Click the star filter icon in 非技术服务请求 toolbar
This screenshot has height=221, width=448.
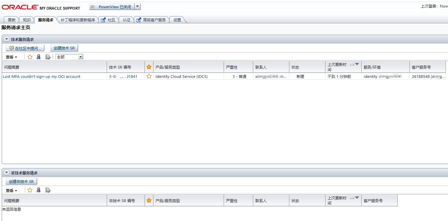click(x=30, y=190)
